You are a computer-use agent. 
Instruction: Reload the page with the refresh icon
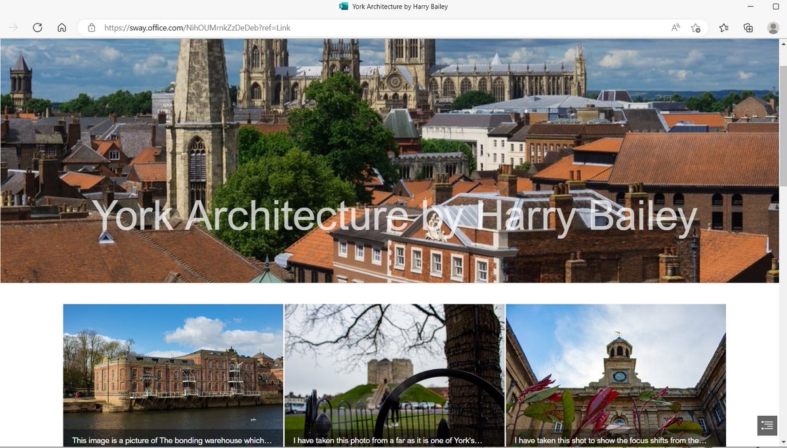pyautogui.click(x=37, y=28)
